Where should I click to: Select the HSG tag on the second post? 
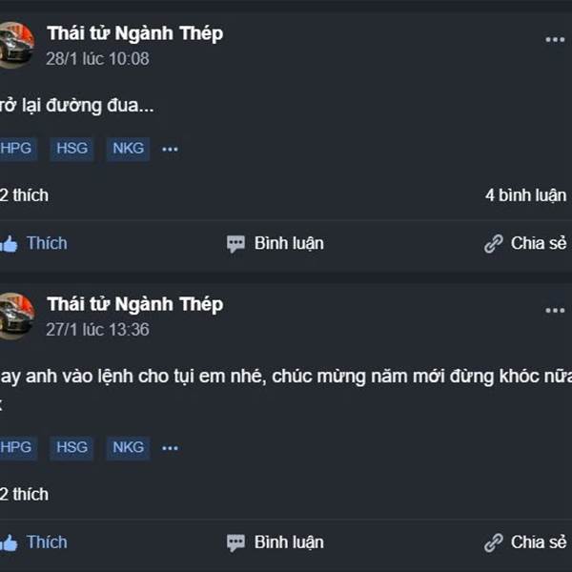[x=71, y=447]
